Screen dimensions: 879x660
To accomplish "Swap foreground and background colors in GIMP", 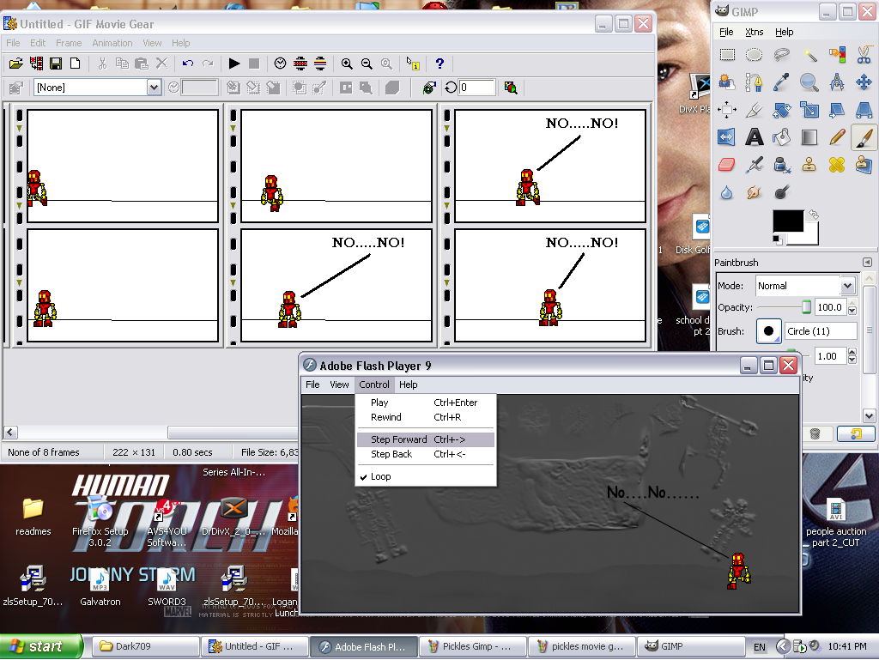I will (x=812, y=215).
